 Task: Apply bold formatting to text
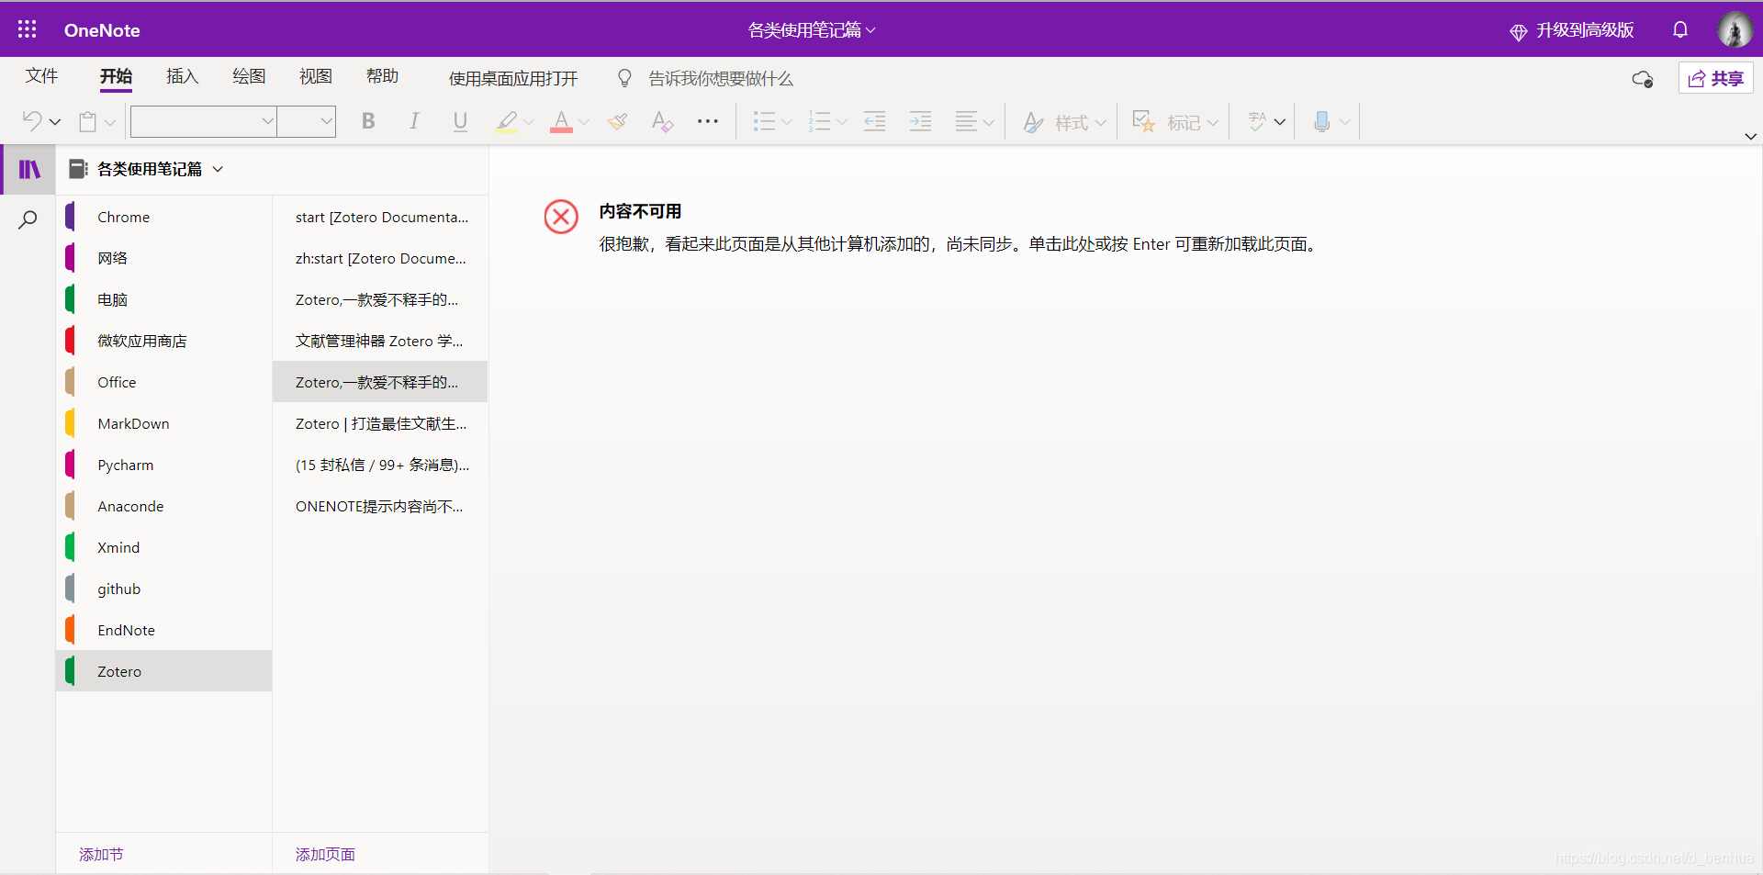point(368,121)
